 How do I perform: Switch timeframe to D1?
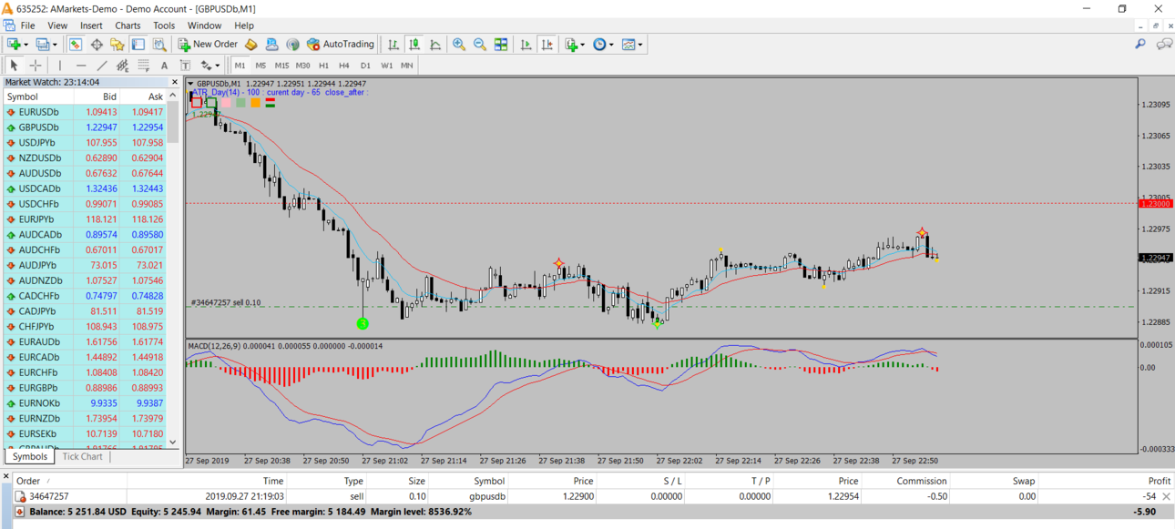pyautogui.click(x=365, y=66)
